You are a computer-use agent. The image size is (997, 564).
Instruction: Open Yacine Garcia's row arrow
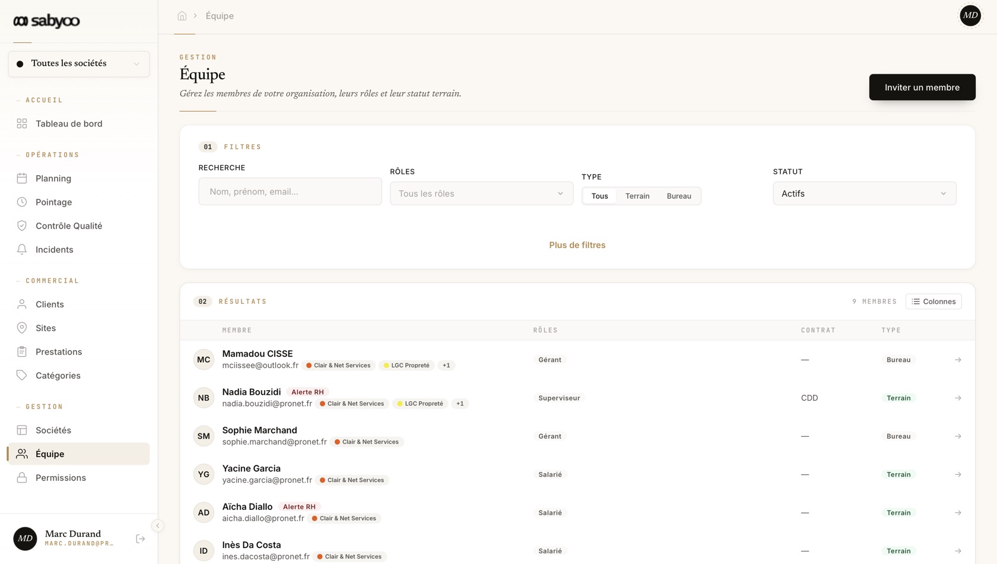pos(958,474)
